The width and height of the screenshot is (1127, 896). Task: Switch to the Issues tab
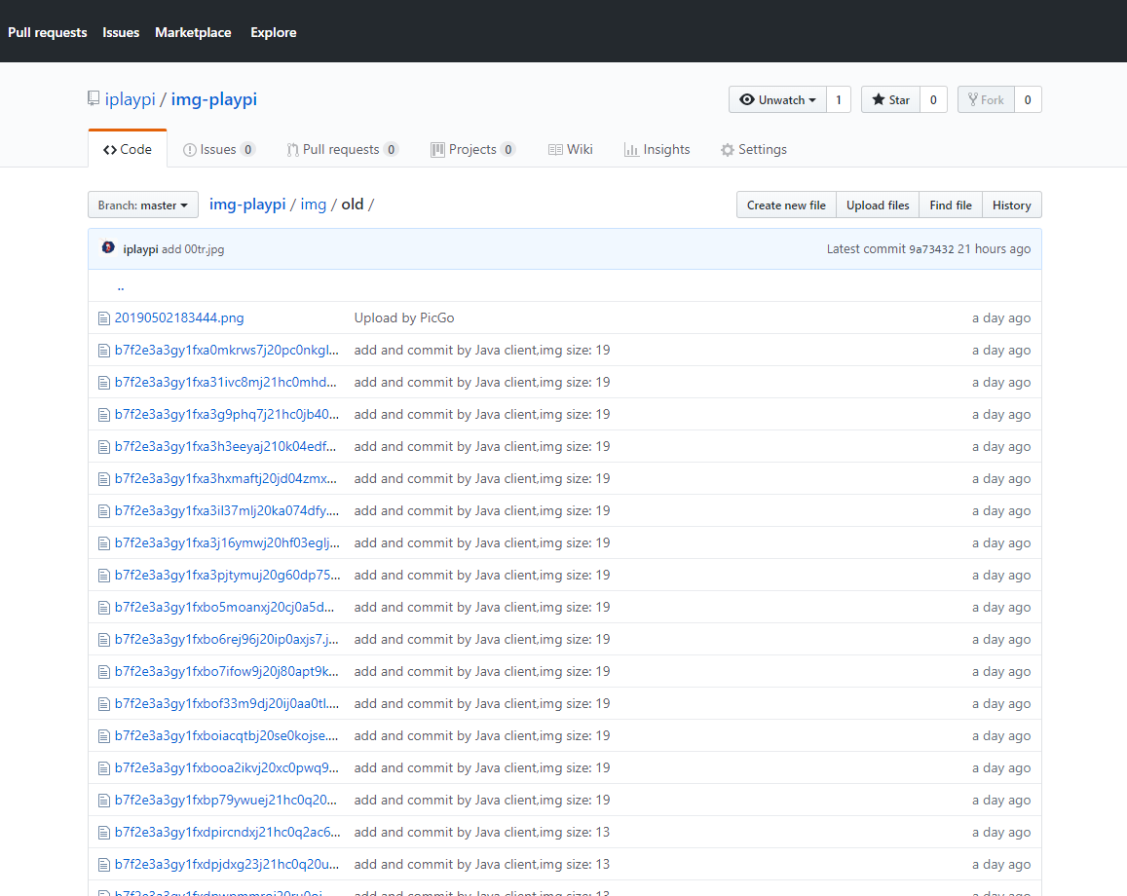[x=218, y=149]
